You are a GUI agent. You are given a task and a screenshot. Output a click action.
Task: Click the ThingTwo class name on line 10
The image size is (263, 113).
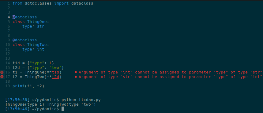(x=37, y=45)
